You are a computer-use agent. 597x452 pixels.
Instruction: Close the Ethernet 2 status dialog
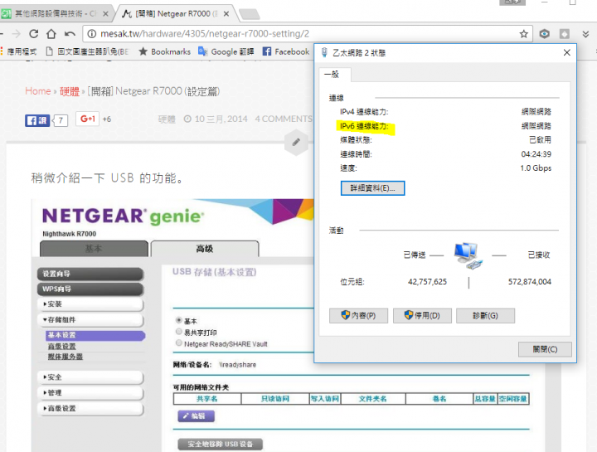[567, 52]
